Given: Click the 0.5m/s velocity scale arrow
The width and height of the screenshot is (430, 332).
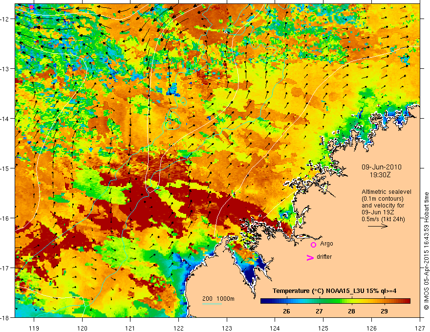Looking at the screenshot, I should 378,226.
